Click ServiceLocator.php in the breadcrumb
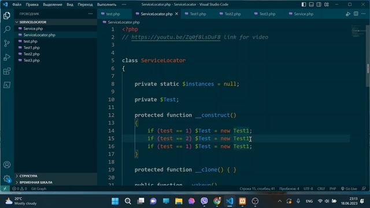Image resolution: width=370 pixels, height=208 pixels. point(124,22)
